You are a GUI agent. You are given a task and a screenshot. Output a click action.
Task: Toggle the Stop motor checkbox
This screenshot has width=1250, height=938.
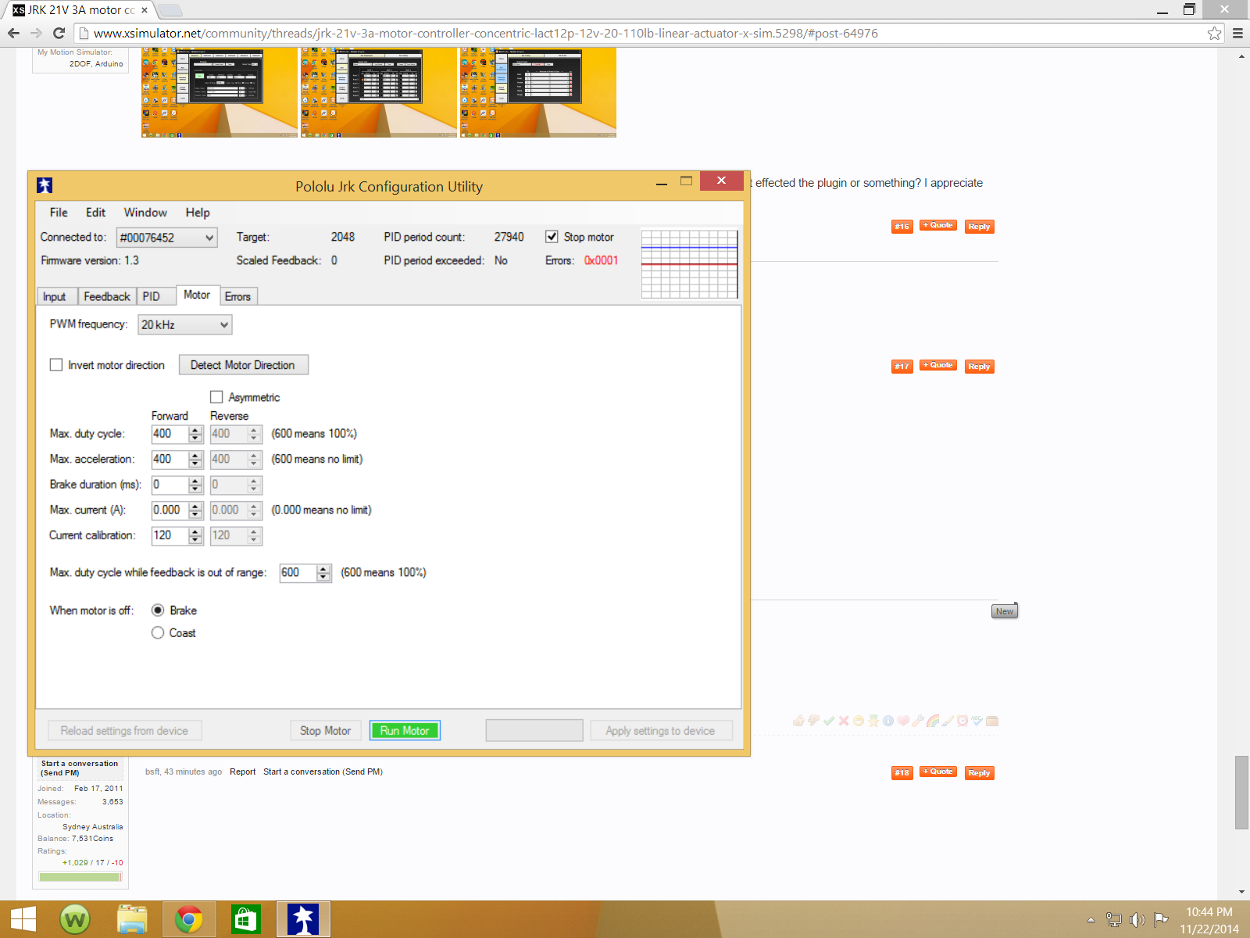[x=552, y=237]
